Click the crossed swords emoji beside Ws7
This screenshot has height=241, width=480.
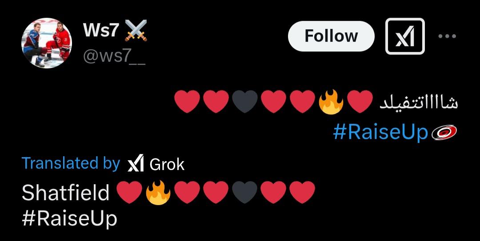tap(136, 30)
